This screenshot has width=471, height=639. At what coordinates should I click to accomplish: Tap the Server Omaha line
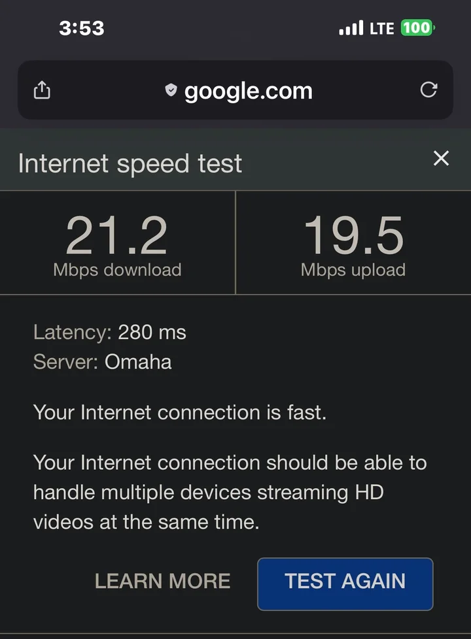[103, 361]
